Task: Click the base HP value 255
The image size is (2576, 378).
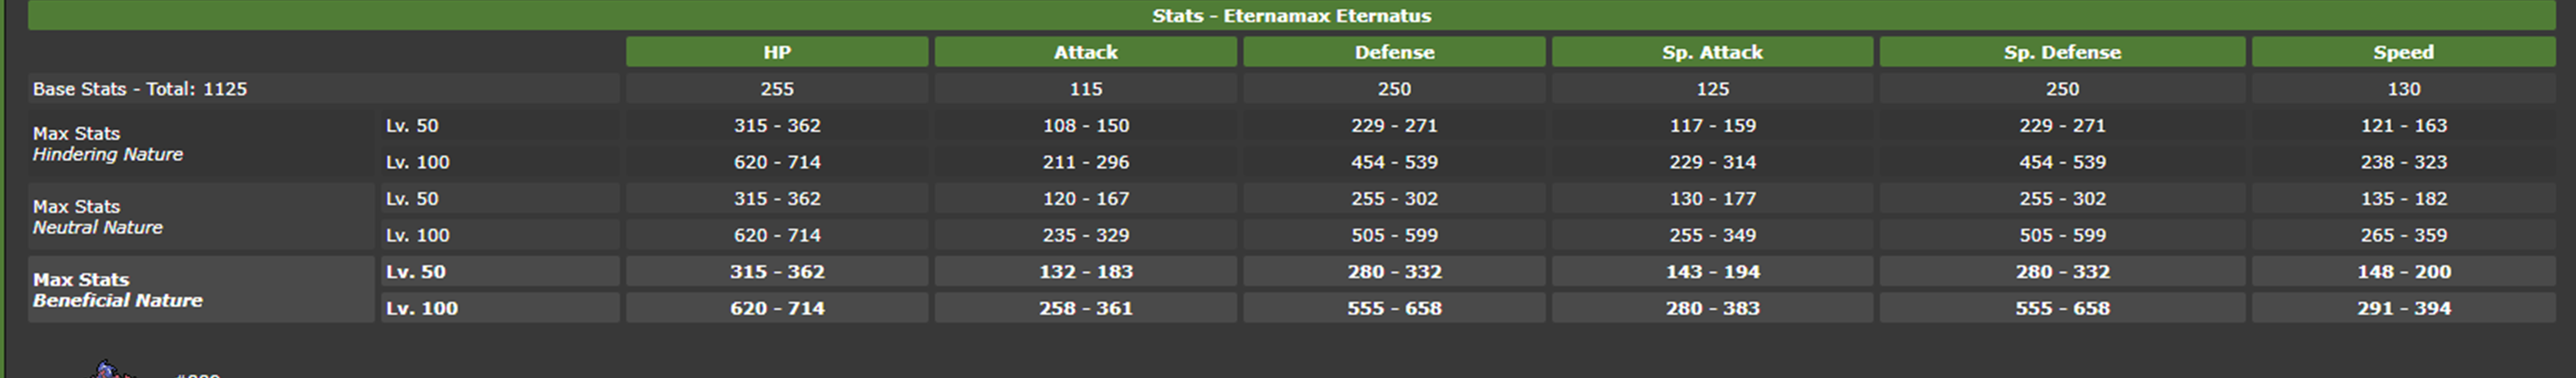Action: click(777, 89)
